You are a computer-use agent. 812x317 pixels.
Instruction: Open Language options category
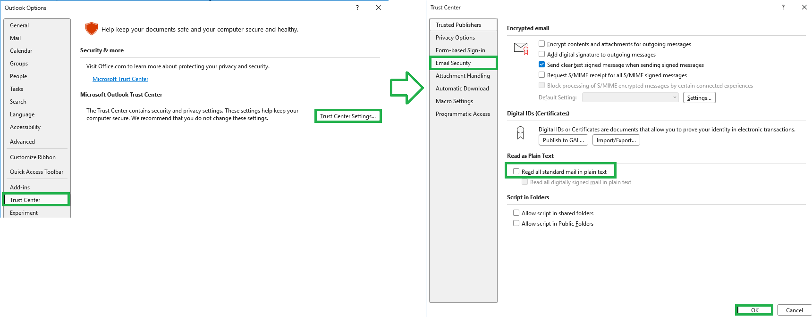tap(37, 114)
